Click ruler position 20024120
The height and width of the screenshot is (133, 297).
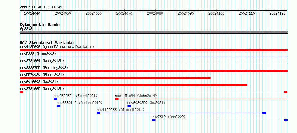(x=278, y=13)
